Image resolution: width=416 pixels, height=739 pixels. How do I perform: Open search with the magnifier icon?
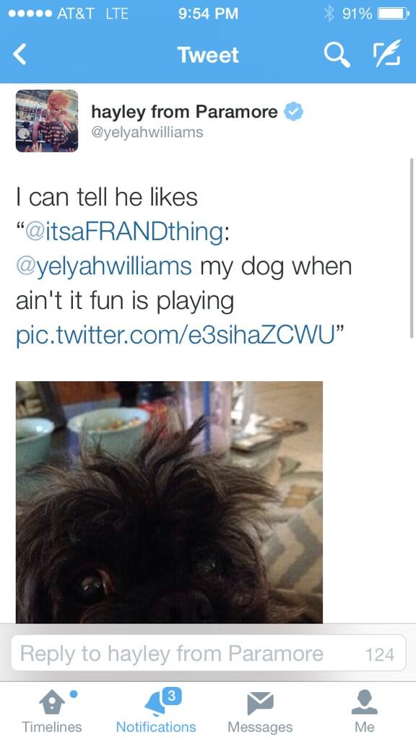[337, 55]
